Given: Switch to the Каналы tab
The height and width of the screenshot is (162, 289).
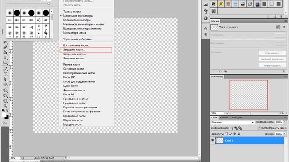Looking at the screenshot, I should [x=224, y=117].
